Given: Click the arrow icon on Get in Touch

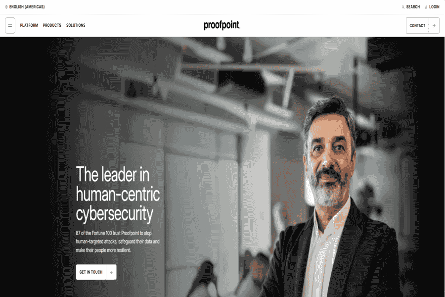Looking at the screenshot, I should point(111,272).
